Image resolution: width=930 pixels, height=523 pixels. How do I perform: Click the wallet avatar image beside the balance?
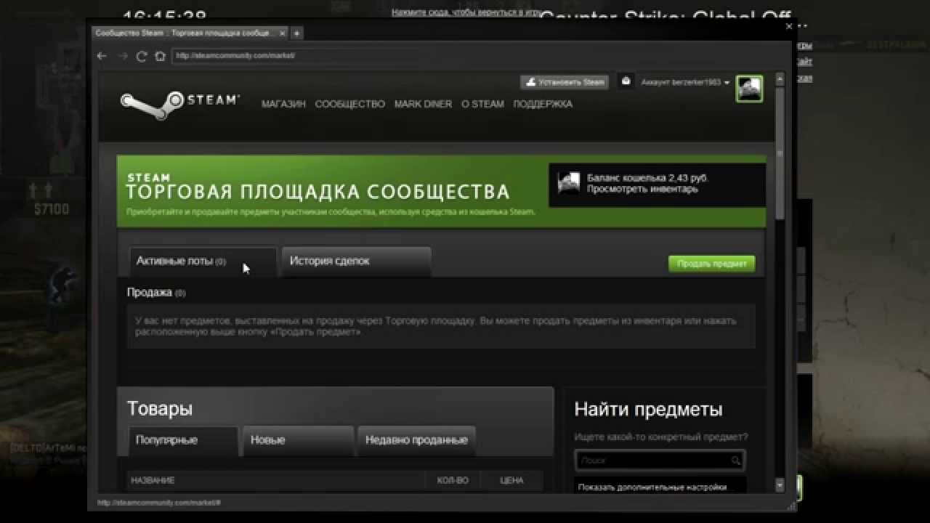(x=568, y=182)
